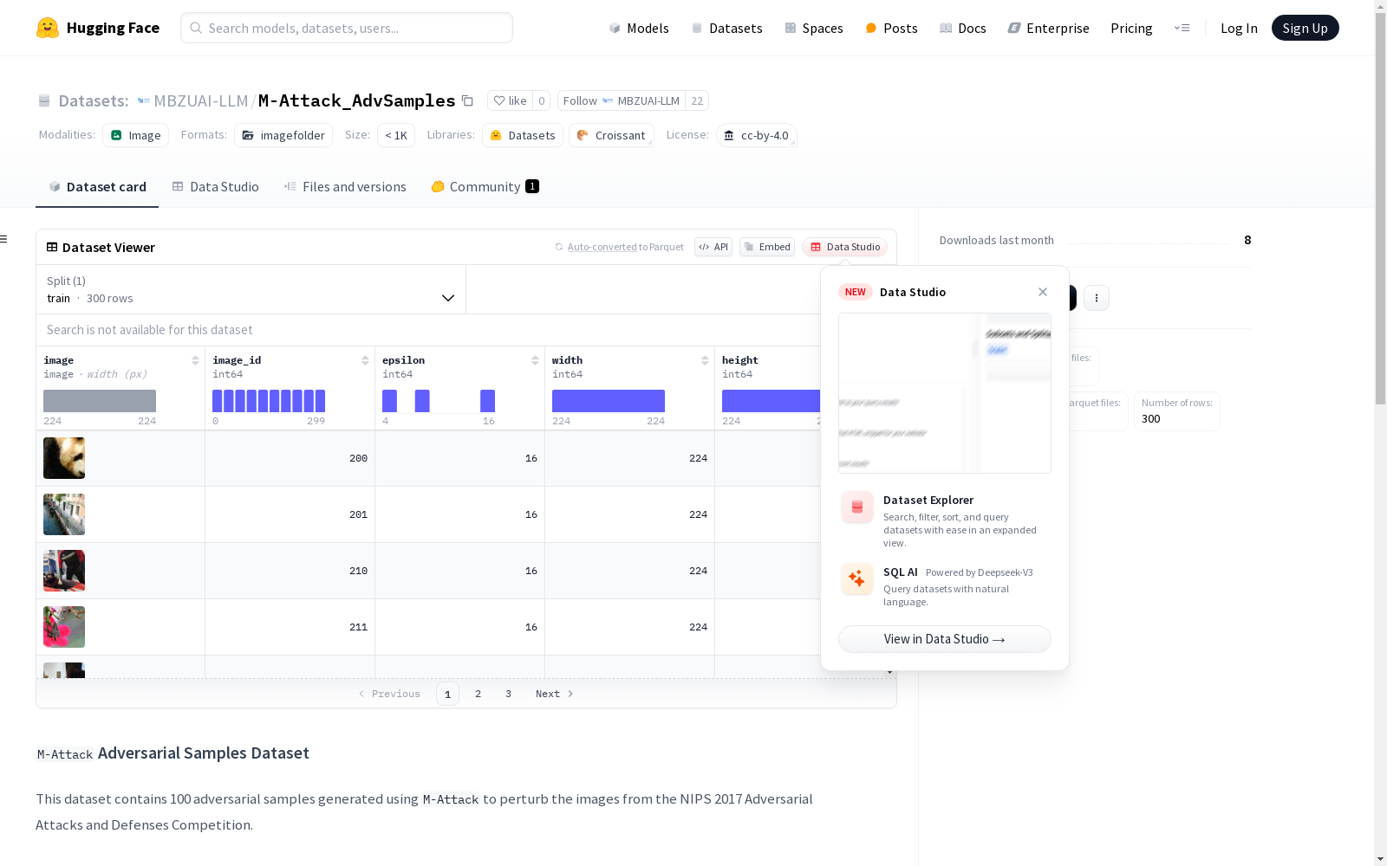The width and height of the screenshot is (1387, 866).
Task: Click the image_id histogram distribution bars
Action: tap(269, 401)
